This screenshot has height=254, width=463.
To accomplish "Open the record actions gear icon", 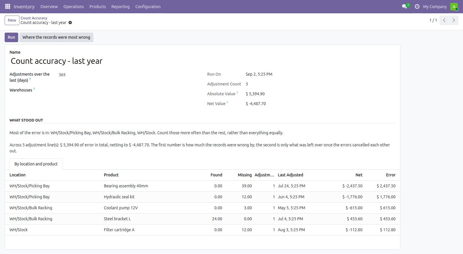I will [70, 23].
